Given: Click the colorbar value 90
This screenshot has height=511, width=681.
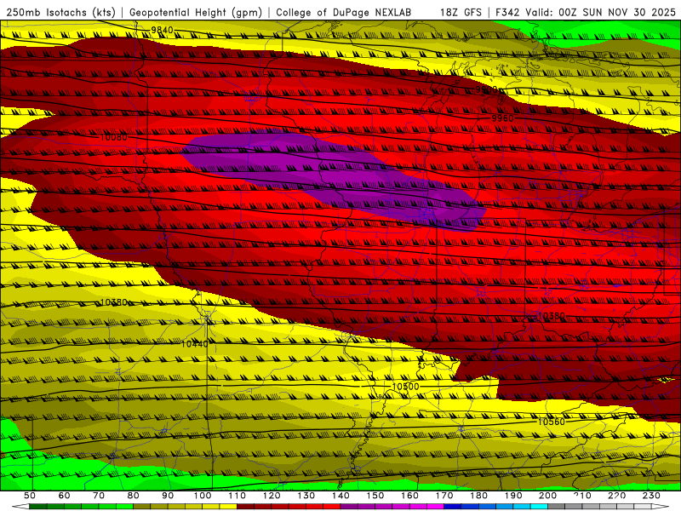Looking at the screenshot, I should click(168, 496).
